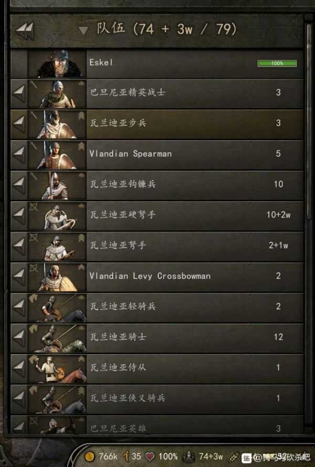
Task: Transfer Vlandian Levy Crossbowman via arrow
Action: (19, 277)
